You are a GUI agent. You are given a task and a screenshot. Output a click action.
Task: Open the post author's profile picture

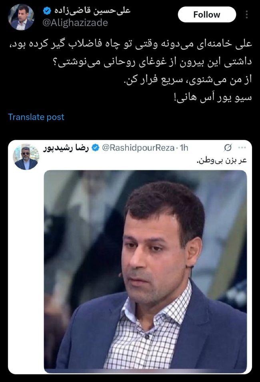(x=21, y=17)
